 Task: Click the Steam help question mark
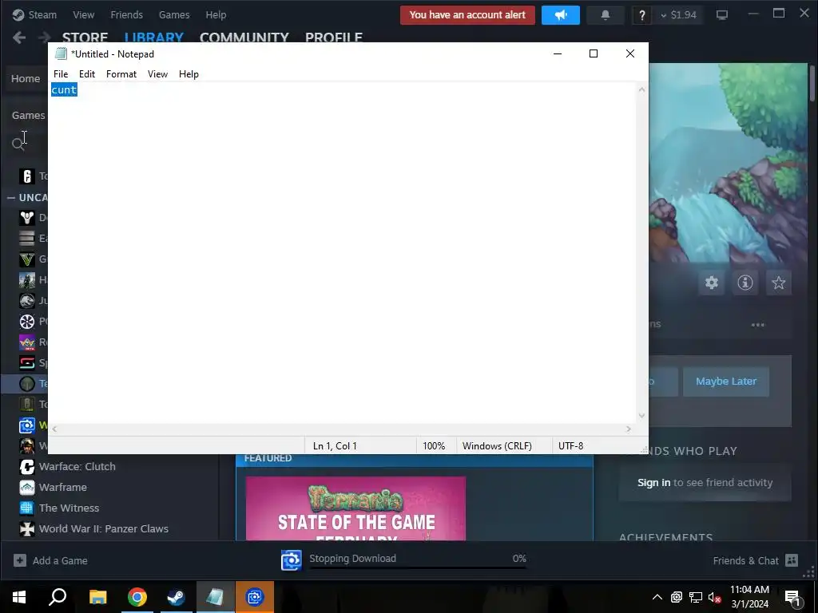tap(641, 15)
